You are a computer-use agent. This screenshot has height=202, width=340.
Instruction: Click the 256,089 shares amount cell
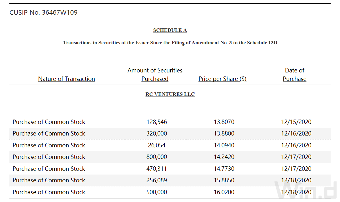(x=157, y=180)
